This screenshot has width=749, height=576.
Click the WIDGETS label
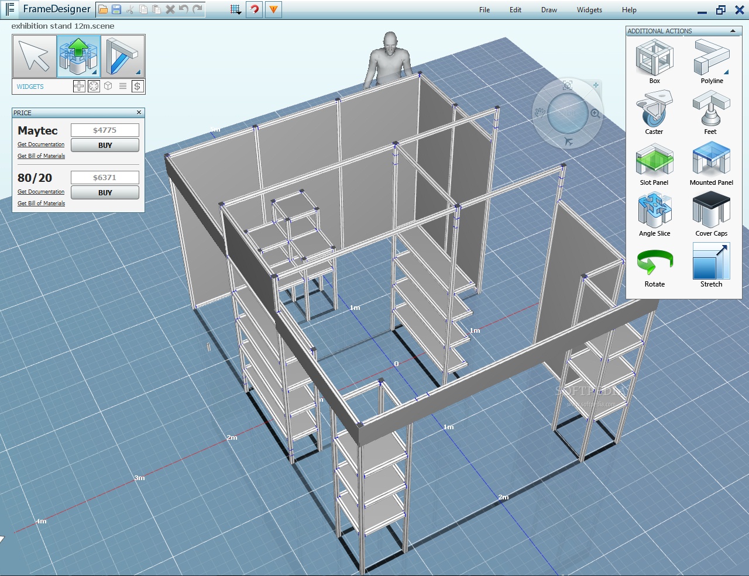[x=30, y=87]
